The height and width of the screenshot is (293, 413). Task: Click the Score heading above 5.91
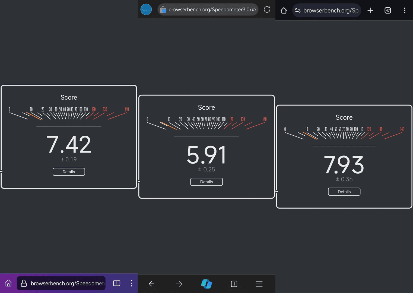pyautogui.click(x=206, y=107)
